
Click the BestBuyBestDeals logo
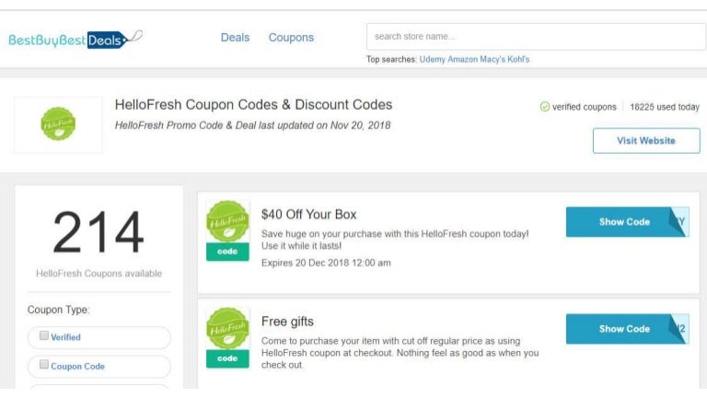coord(75,39)
